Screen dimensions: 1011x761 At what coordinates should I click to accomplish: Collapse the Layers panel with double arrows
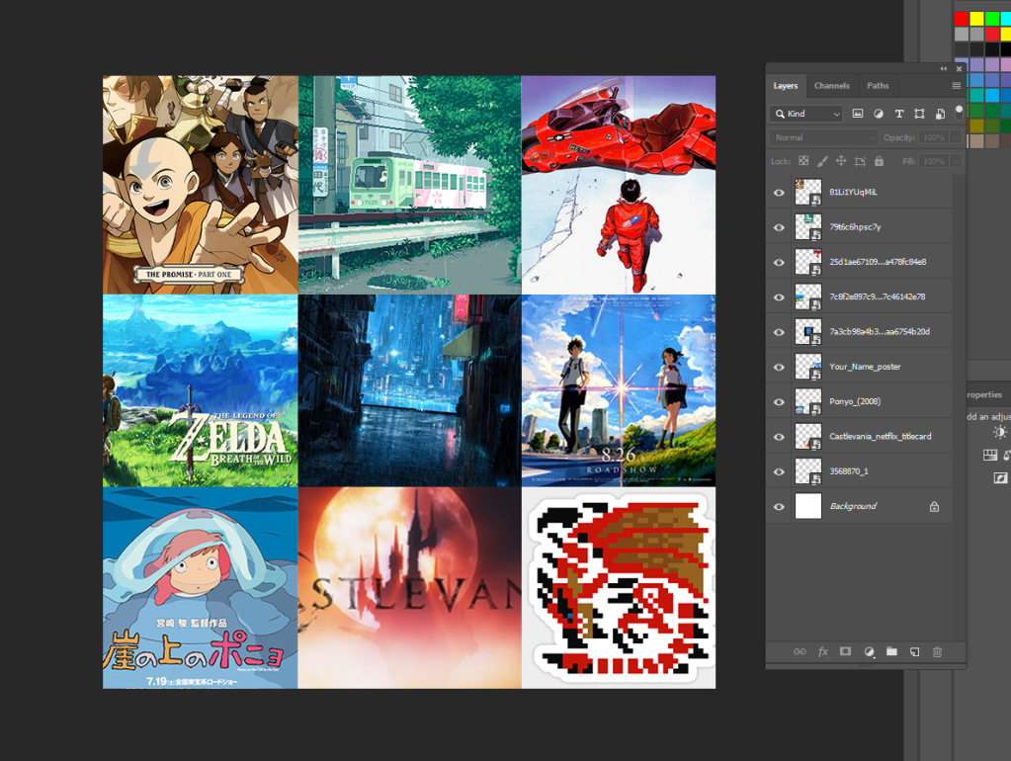coord(943,69)
